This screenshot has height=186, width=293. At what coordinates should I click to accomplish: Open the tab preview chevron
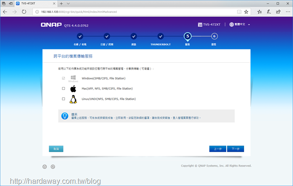68,3
